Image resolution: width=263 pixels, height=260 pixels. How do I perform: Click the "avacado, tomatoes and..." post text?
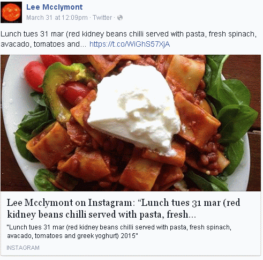tap(43, 44)
